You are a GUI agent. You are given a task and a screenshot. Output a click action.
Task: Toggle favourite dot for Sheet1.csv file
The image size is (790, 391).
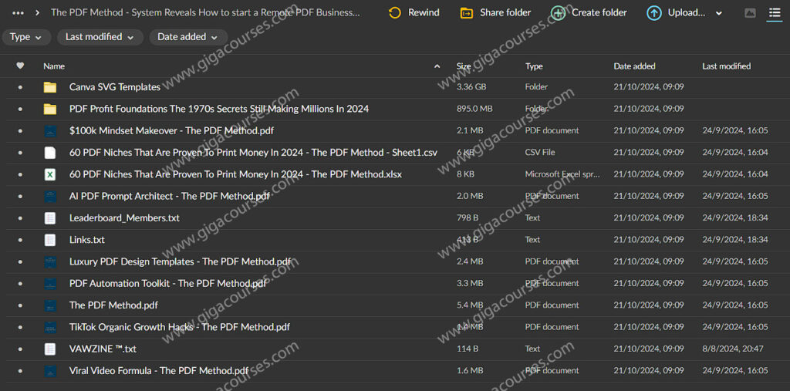pyautogui.click(x=20, y=153)
